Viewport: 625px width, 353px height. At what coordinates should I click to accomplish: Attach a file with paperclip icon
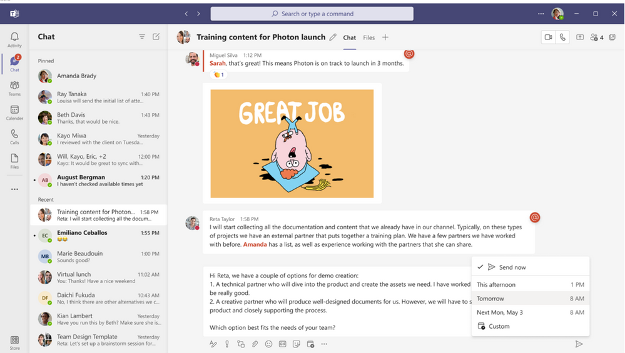coord(255,344)
